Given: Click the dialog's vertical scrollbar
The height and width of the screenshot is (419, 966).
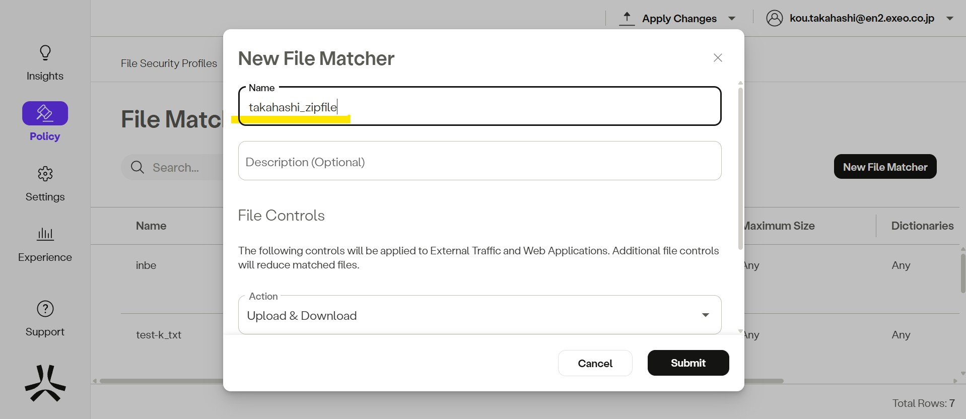Looking at the screenshot, I should tap(740, 169).
